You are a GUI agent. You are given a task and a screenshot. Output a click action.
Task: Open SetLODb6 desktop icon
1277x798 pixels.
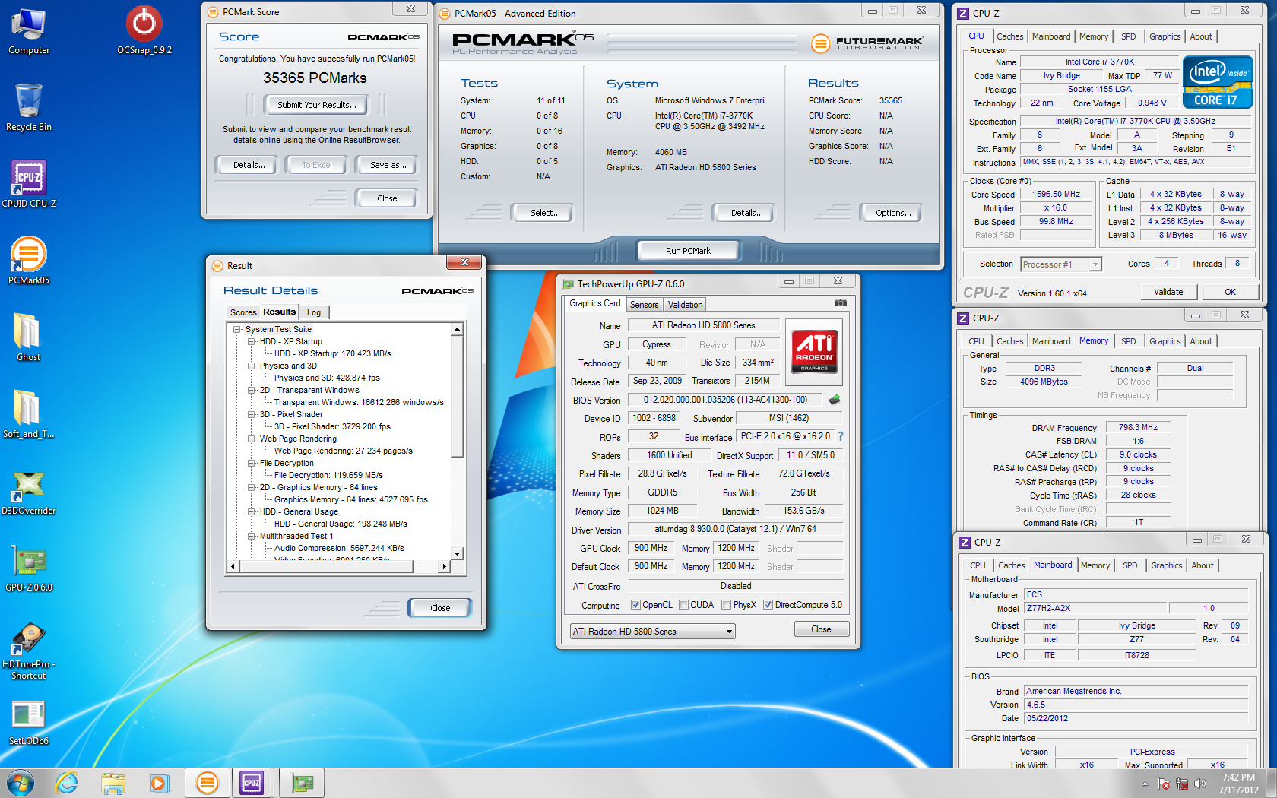[x=29, y=723]
